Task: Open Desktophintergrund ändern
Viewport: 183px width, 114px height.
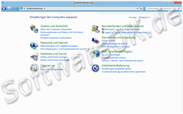Action: tap(115, 44)
